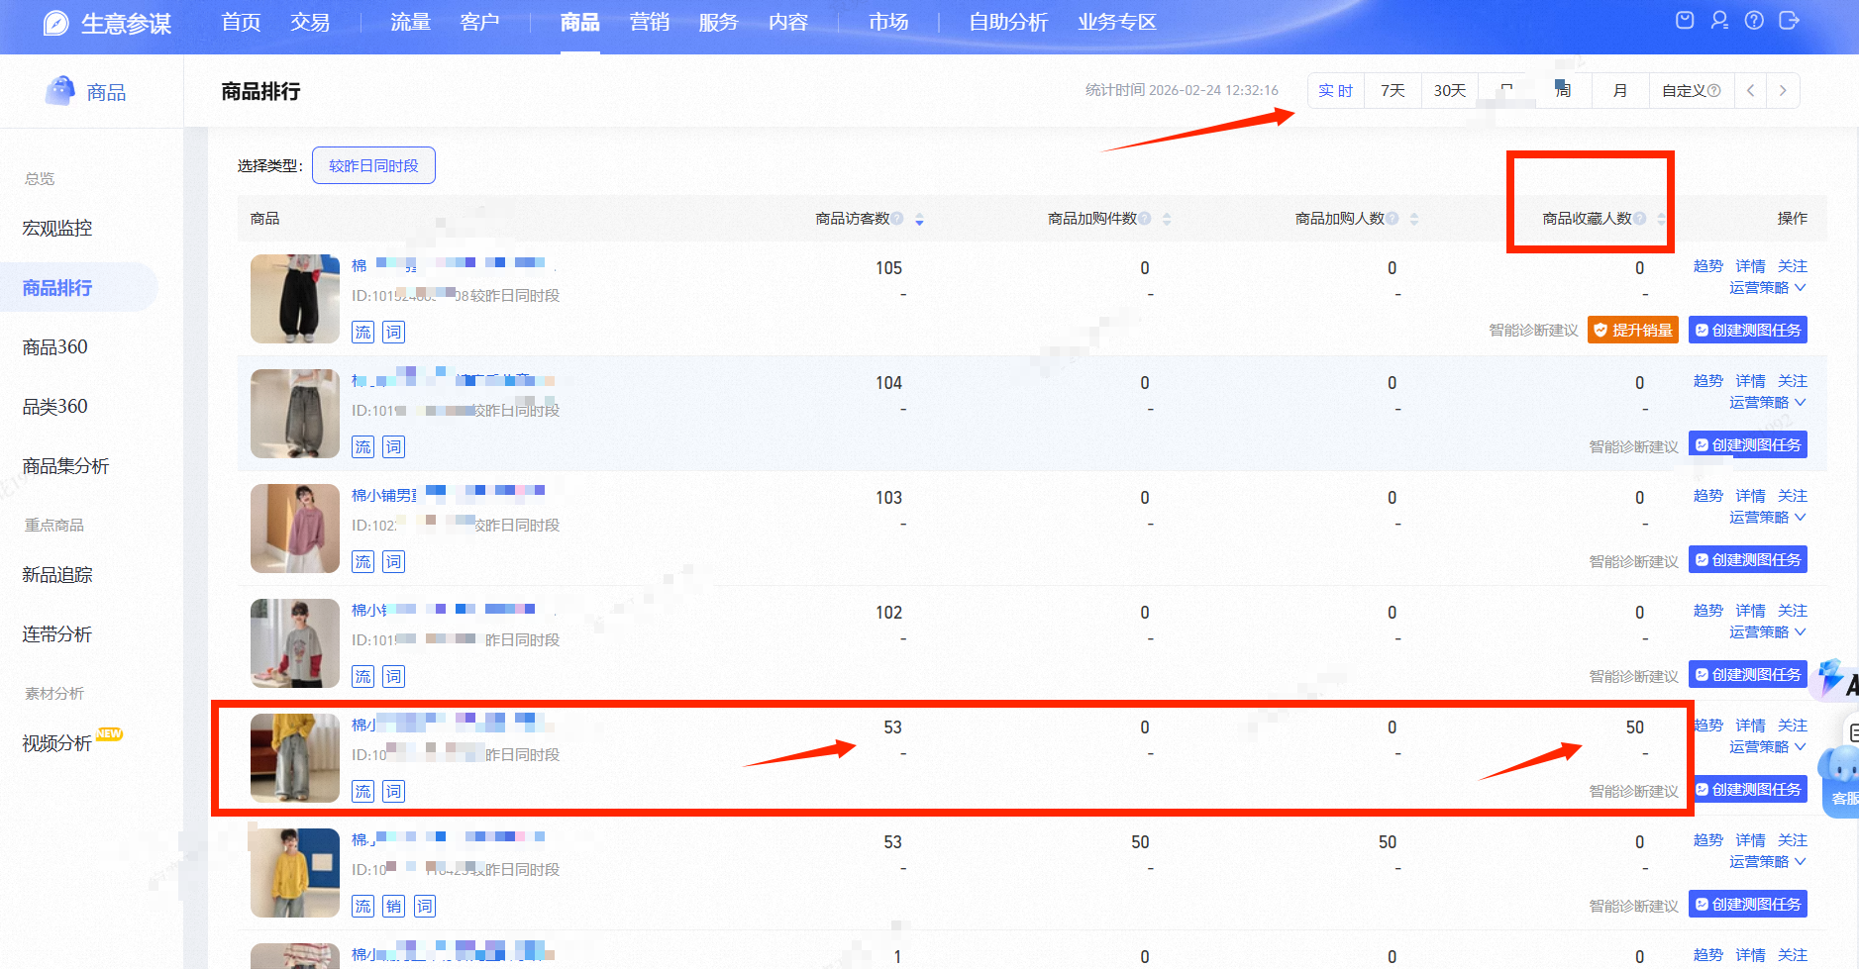
Task: Open 商品集分析 in the sidebar
Action: click(x=66, y=466)
